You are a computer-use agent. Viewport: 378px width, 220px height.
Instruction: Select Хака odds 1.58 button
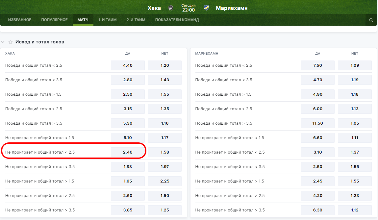click(x=165, y=152)
